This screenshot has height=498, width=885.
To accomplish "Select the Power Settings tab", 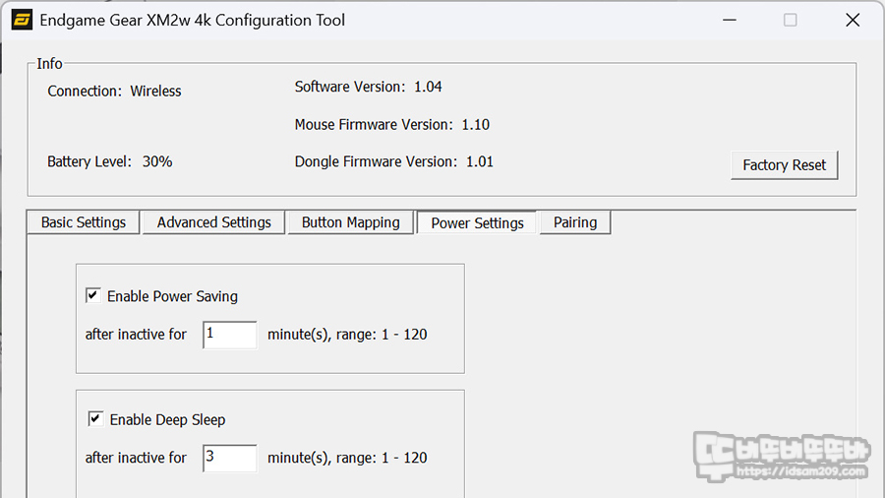I will pos(477,223).
